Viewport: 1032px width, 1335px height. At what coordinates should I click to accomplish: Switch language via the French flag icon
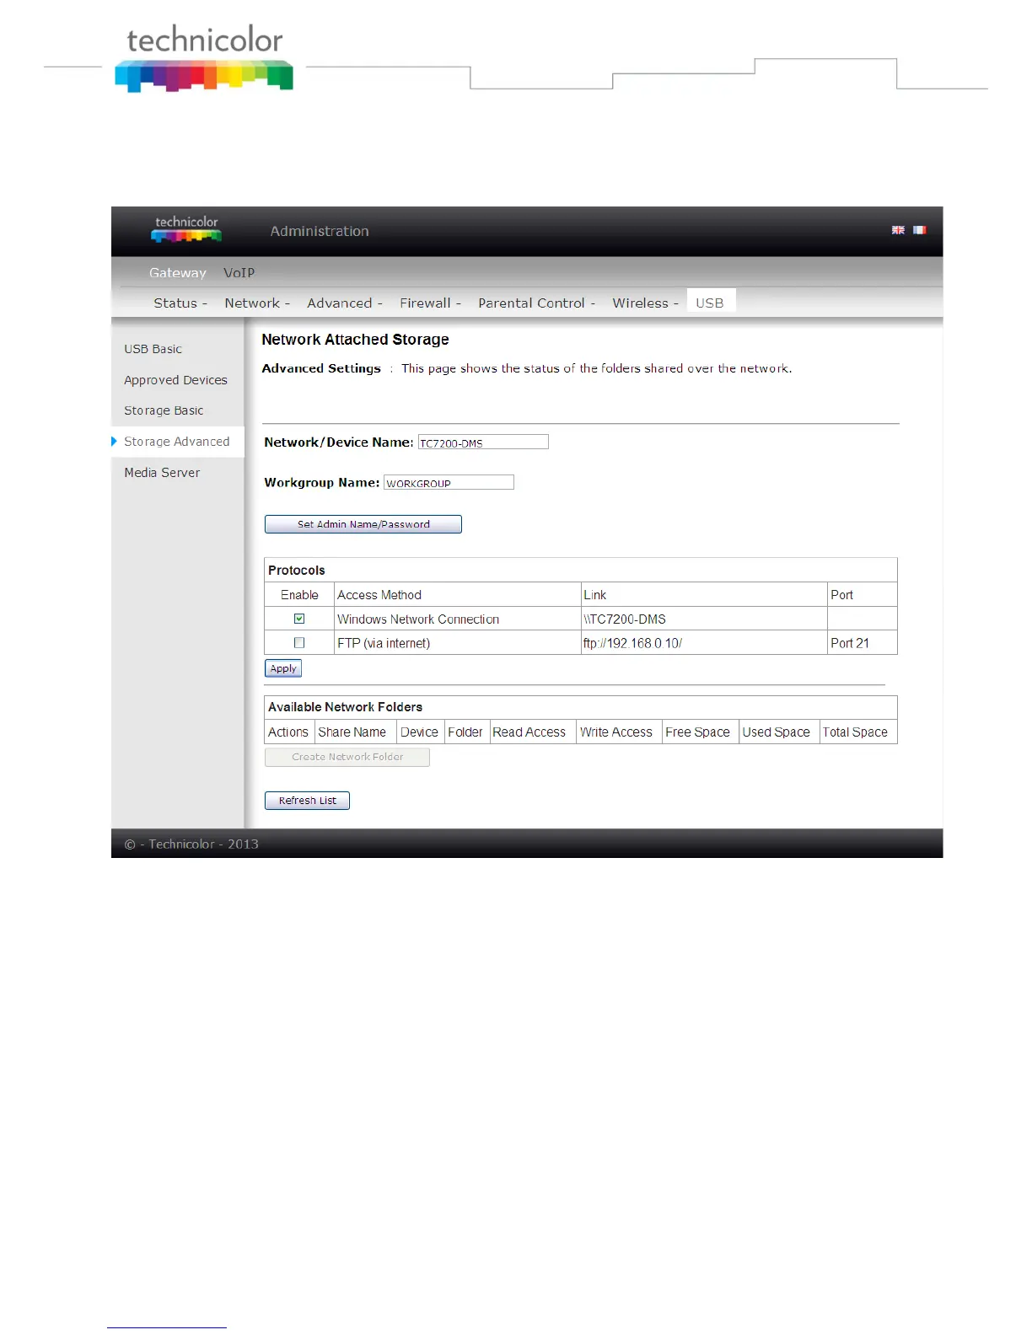pos(919,230)
